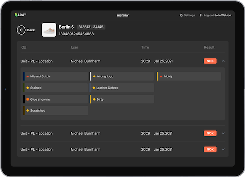Click the red triangle beside Moldy

tap(161, 76)
